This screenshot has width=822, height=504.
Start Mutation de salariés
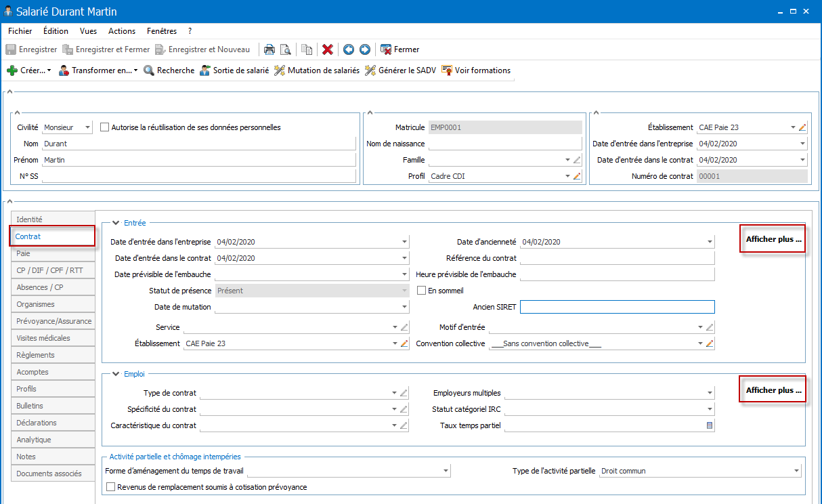click(317, 70)
